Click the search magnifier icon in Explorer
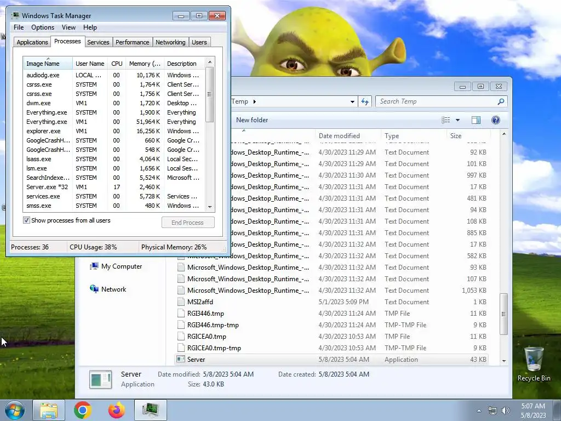The image size is (561, 421). 501,101
